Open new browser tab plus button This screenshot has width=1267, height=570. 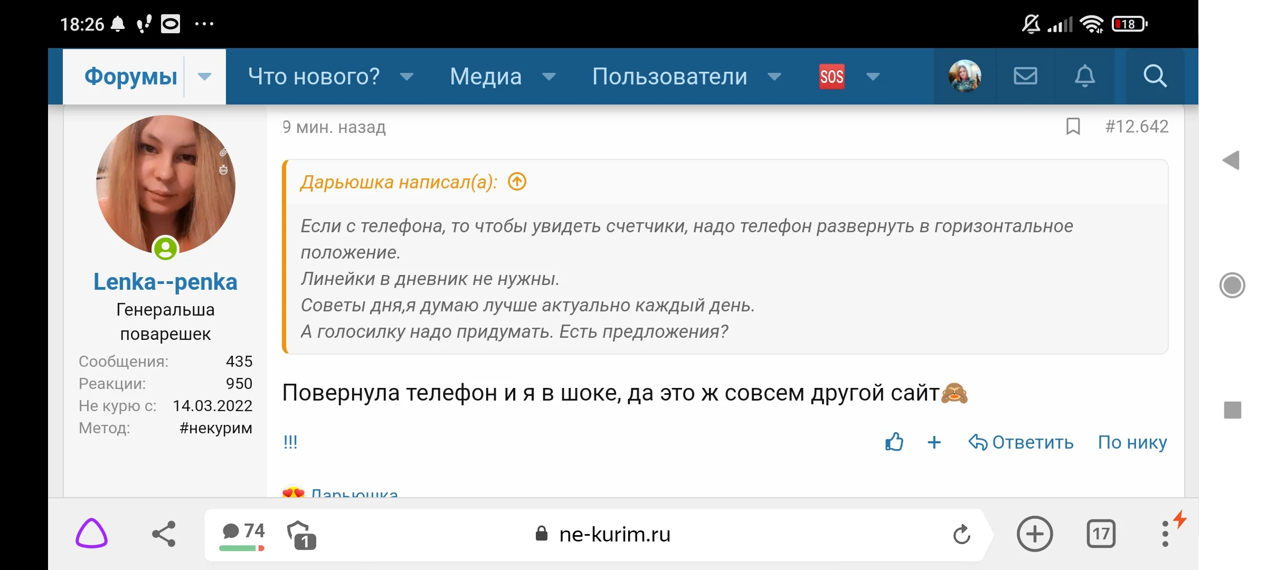[x=1034, y=534]
